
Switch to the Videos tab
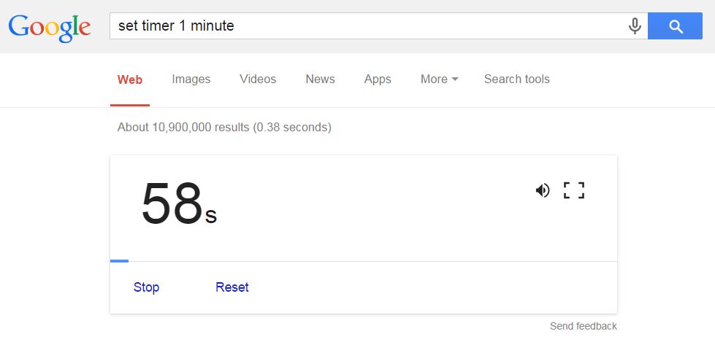click(x=258, y=79)
